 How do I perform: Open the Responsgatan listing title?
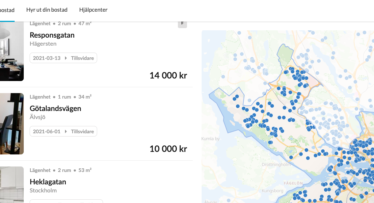pos(52,35)
